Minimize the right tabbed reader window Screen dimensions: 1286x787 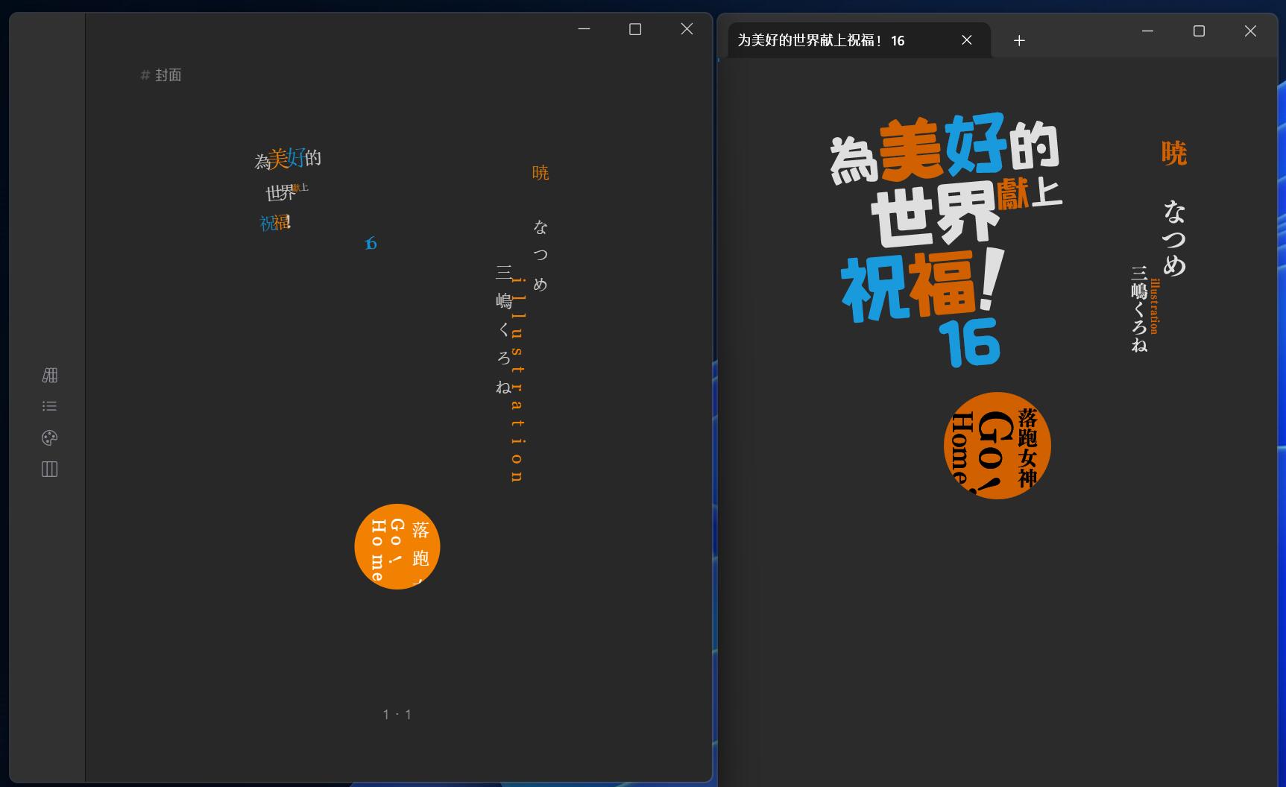pyautogui.click(x=1147, y=31)
